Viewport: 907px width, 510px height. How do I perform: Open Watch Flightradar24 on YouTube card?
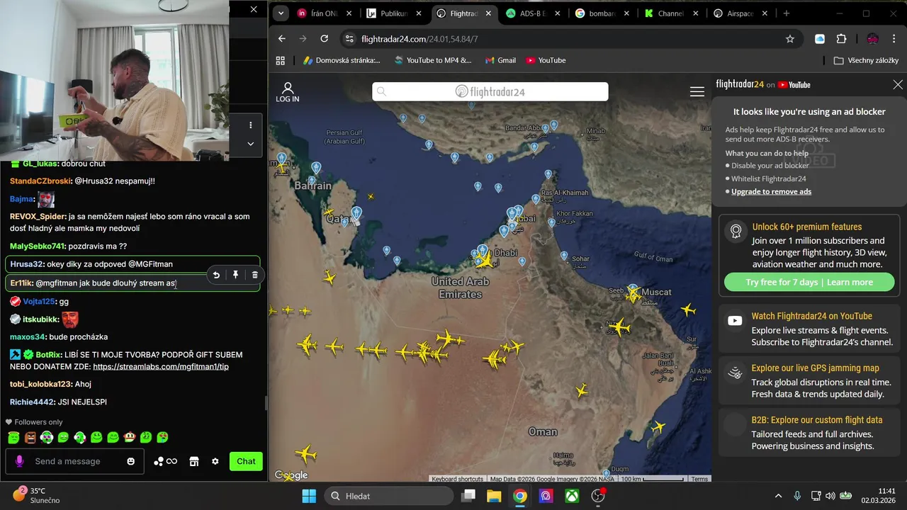pos(809,328)
